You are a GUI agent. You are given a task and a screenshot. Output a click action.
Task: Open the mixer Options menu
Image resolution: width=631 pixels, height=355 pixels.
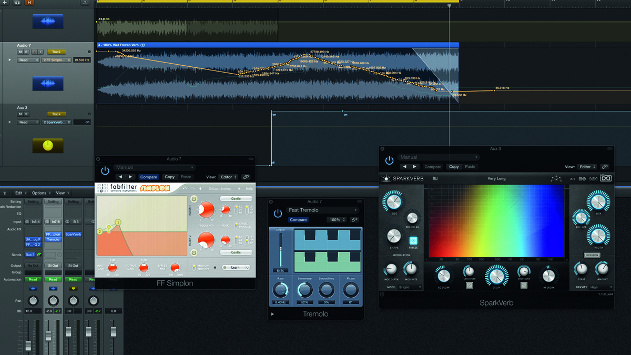(41, 193)
